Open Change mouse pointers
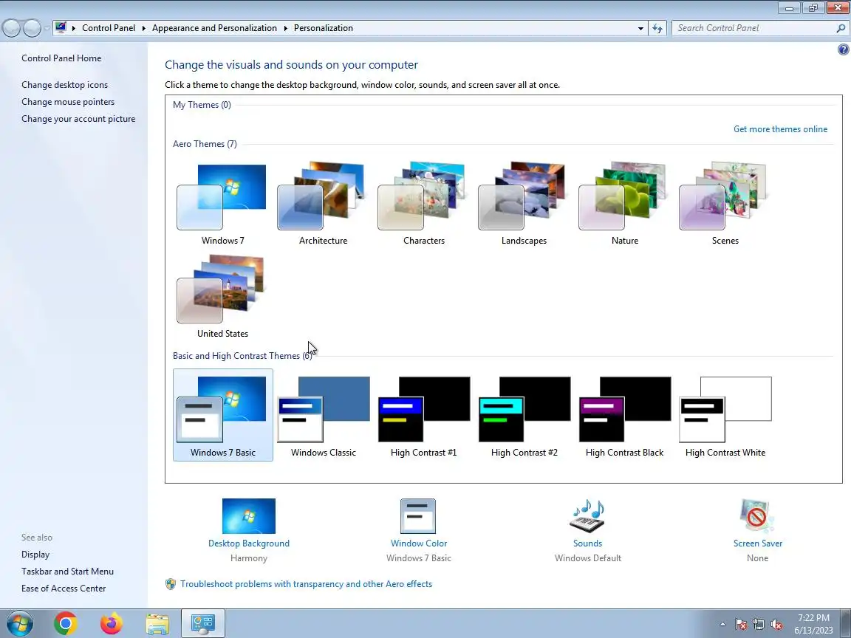Image resolution: width=851 pixels, height=638 pixels. pos(68,101)
